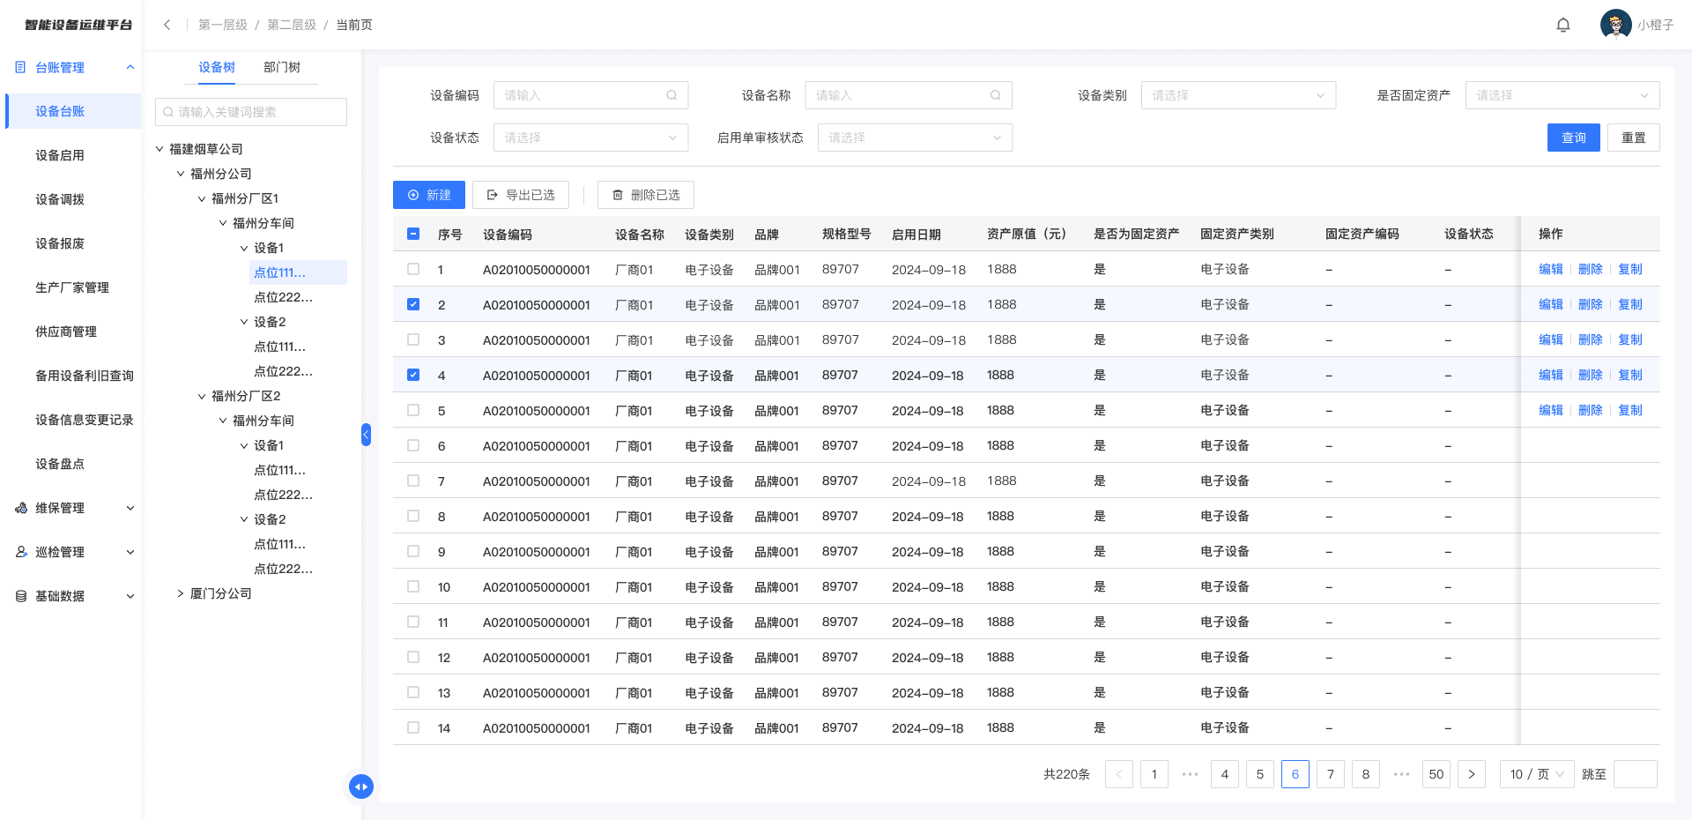Open 生产厂家管理 in the sidebar
The height and width of the screenshot is (820, 1692).
(72, 287)
